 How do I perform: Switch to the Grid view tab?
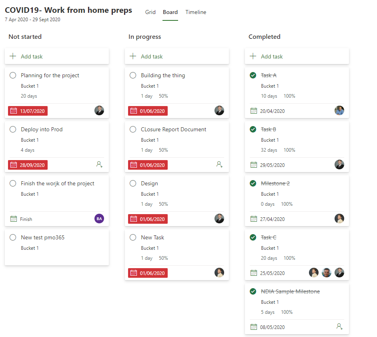click(x=150, y=12)
